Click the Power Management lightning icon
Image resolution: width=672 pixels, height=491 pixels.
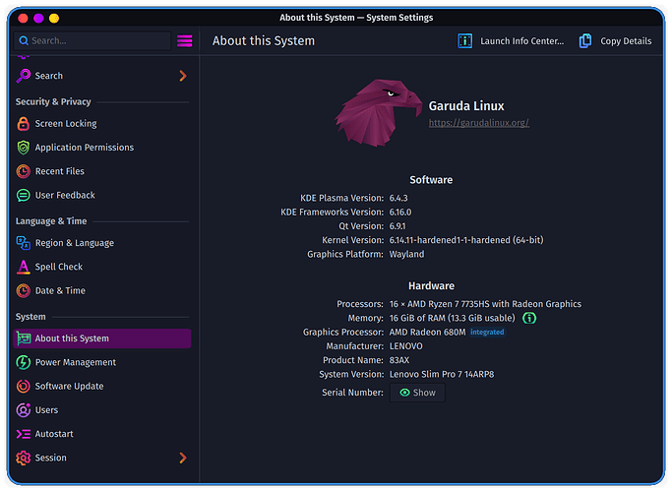point(24,362)
